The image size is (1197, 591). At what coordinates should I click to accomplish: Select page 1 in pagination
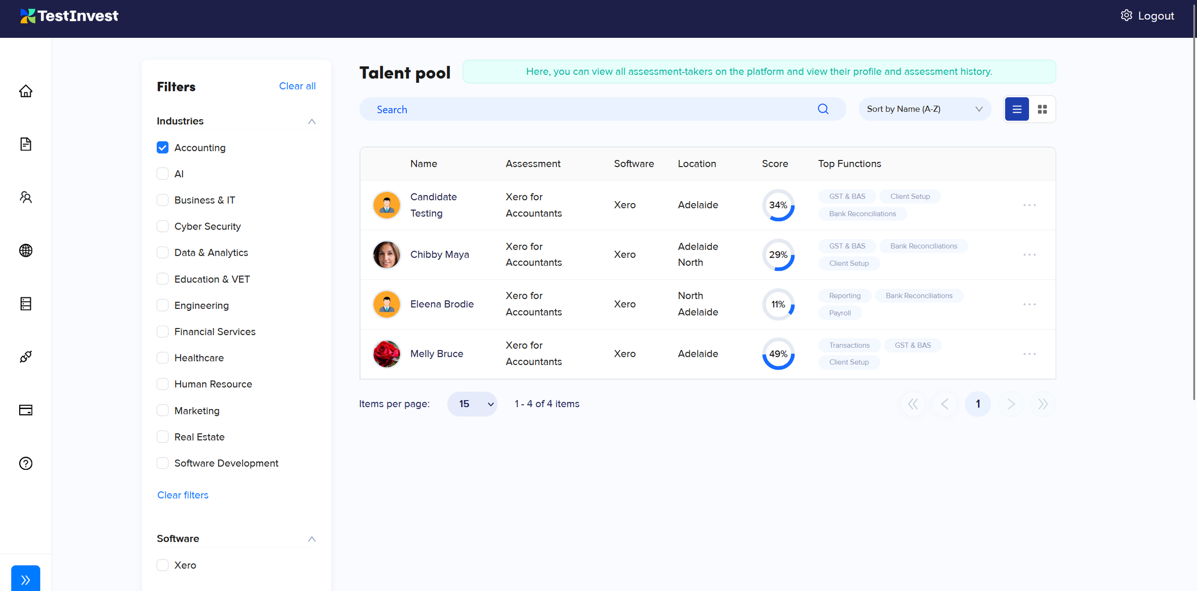tap(978, 404)
